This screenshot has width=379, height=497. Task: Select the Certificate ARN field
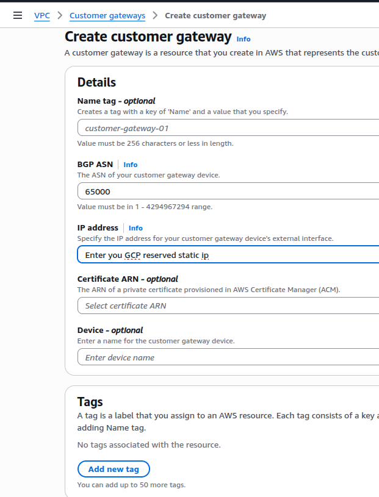[228, 306]
